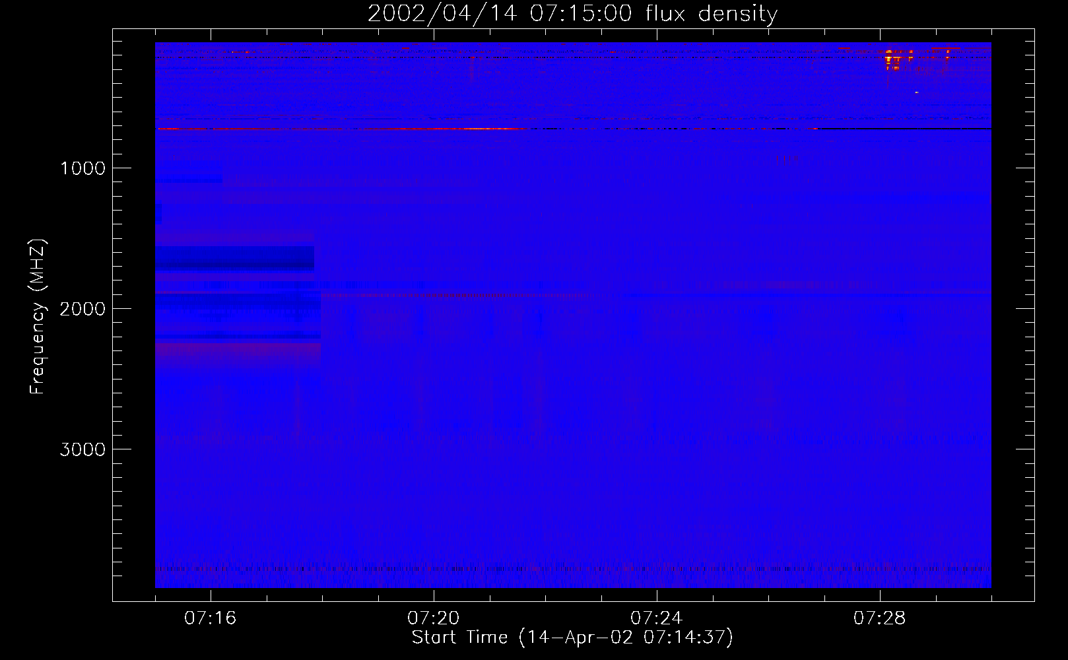This screenshot has height=660, width=1068.
Task: Select the '2000' frequency axis label
Action: pyautogui.click(x=83, y=309)
